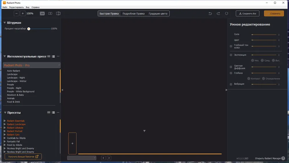Expand Fantastic Fall preset group
Image resolution: width=289 pixels, height=163 pixels.
(x=5, y=141)
